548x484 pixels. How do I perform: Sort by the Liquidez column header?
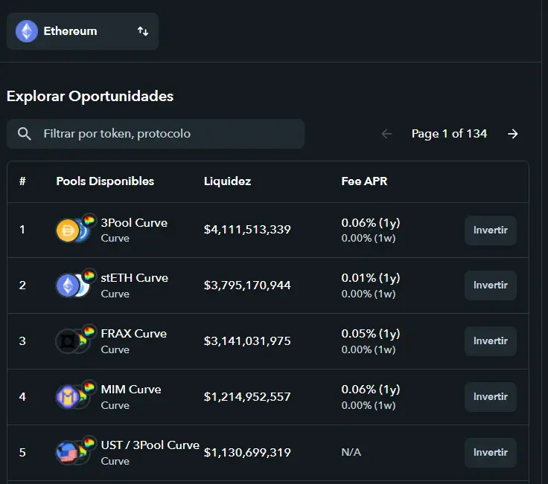(x=227, y=181)
